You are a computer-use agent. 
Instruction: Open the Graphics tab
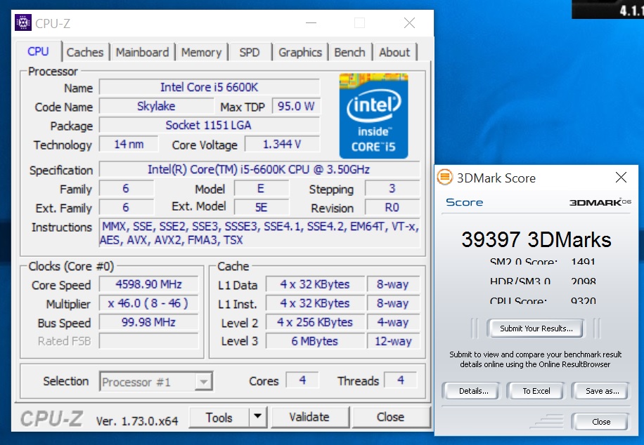[300, 53]
